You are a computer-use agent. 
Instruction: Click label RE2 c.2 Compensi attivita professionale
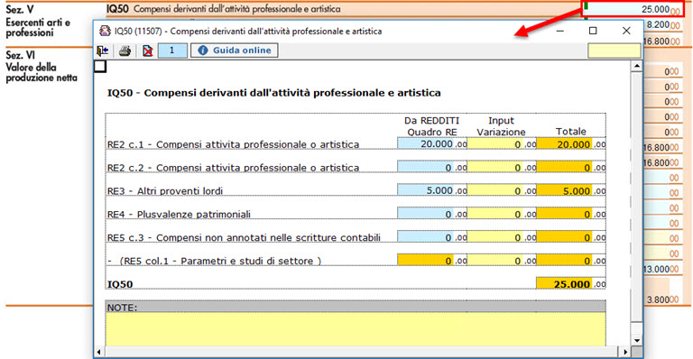click(233, 168)
